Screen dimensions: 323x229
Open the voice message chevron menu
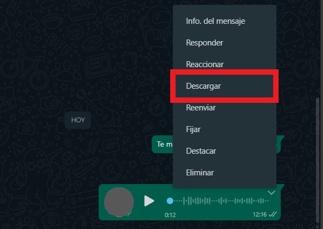[272, 193]
